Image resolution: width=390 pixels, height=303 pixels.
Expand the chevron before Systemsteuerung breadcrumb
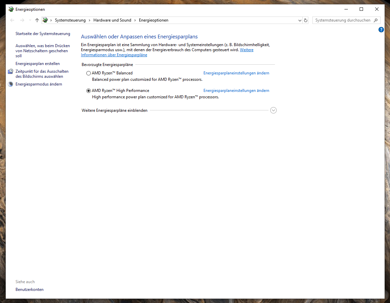(x=51, y=20)
